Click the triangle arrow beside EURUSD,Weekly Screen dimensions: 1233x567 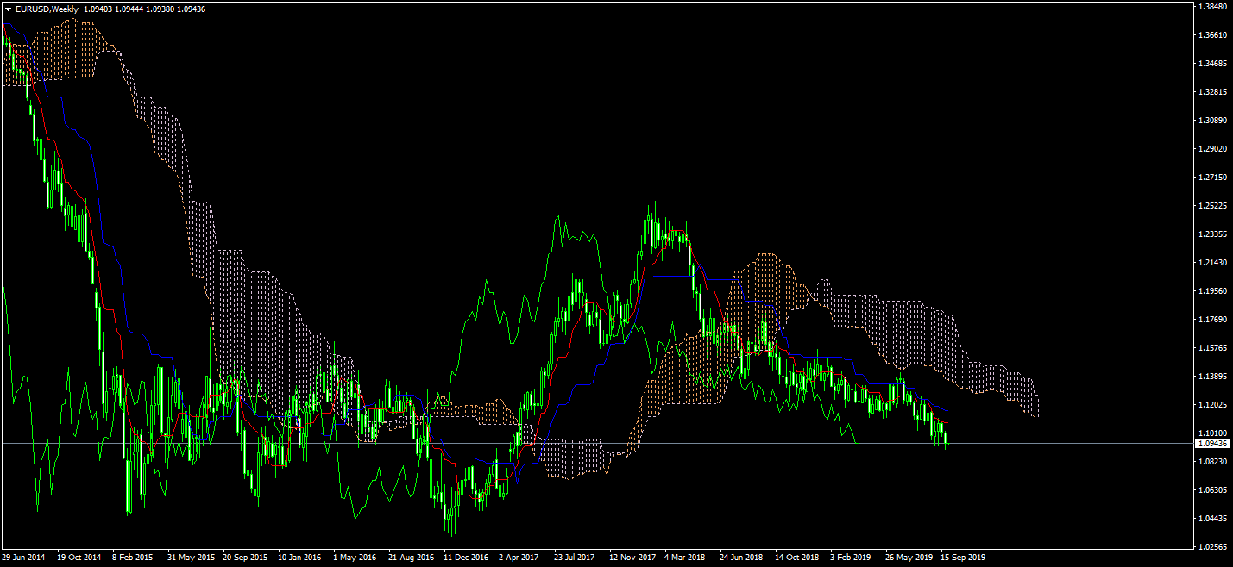(x=8, y=9)
